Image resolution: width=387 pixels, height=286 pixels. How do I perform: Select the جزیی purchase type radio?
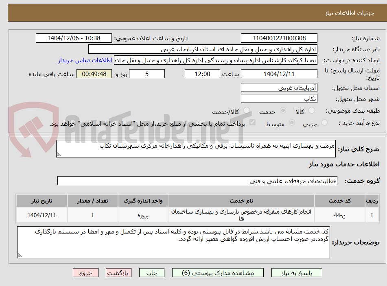324,122
